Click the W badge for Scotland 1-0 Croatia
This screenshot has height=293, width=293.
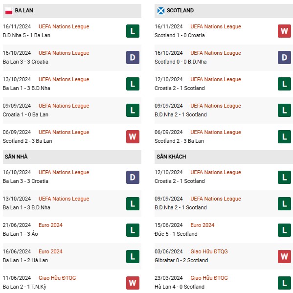284,31
